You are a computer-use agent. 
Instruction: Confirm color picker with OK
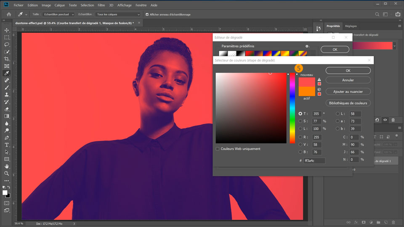coord(348,71)
